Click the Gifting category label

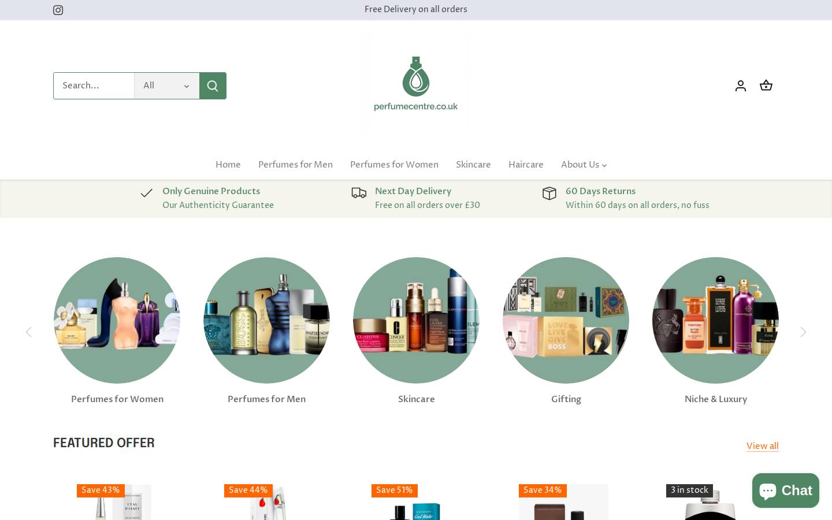pos(566,399)
